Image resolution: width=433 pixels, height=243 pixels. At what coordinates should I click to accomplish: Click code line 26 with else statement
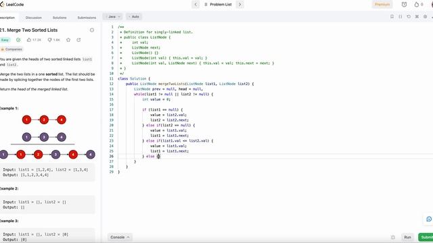pos(151,156)
